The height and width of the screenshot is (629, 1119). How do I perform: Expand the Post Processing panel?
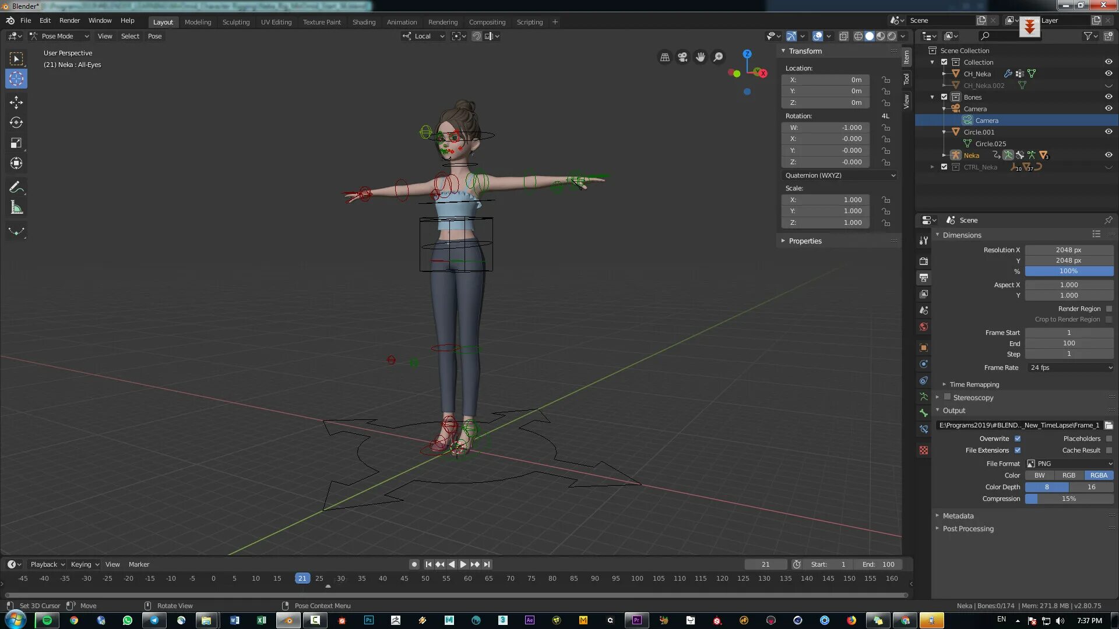tap(968, 529)
